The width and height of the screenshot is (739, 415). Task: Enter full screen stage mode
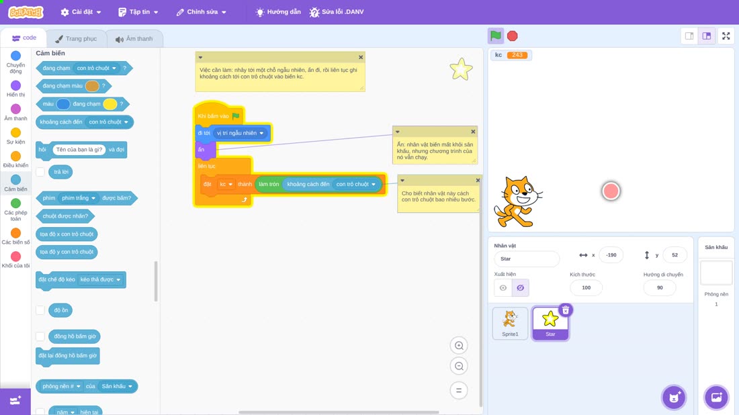726,36
